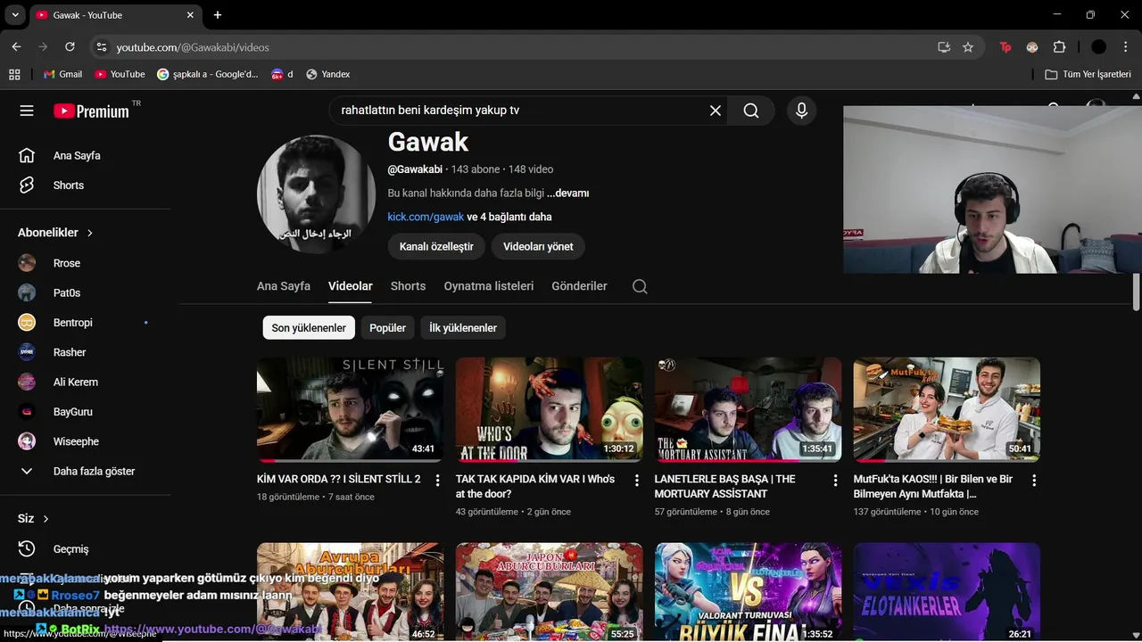This screenshot has width=1142, height=642.
Task: Select İlk yüklenenler filter chip
Action: click(x=463, y=328)
